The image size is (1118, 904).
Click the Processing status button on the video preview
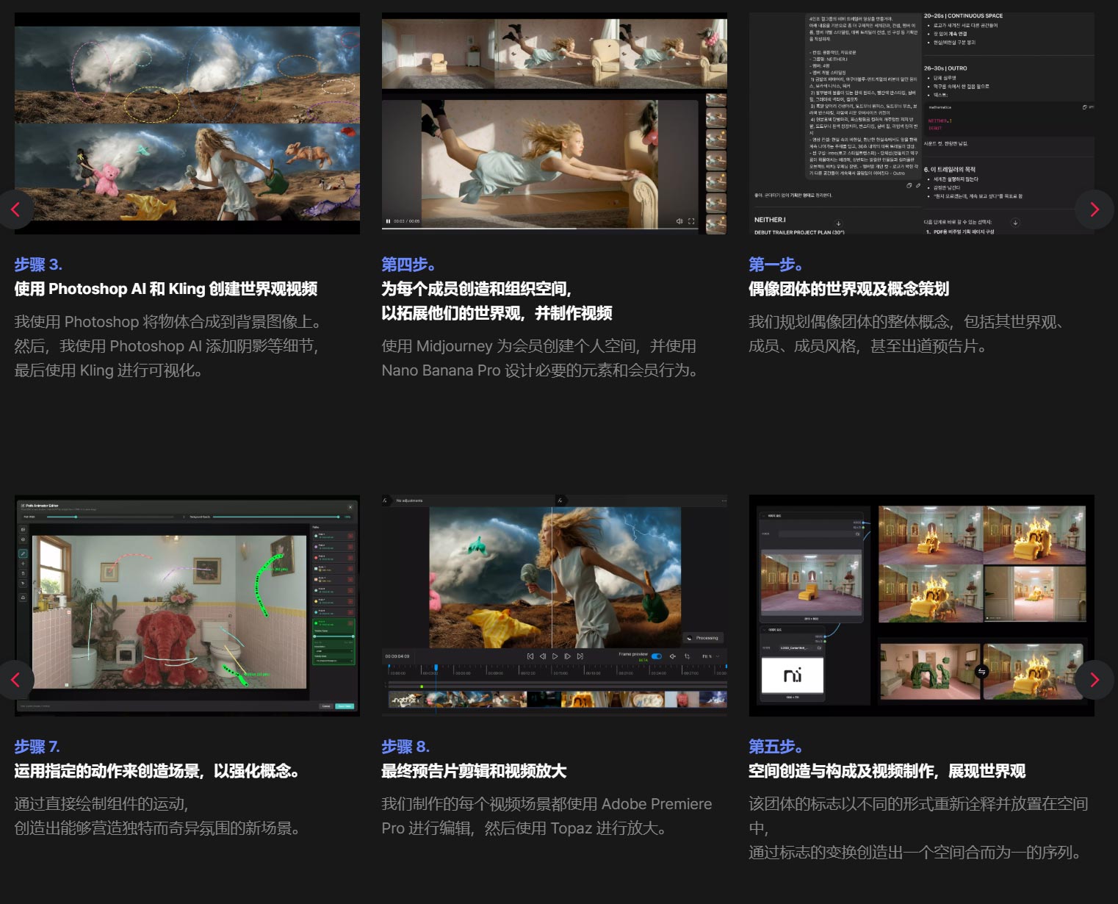click(703, 638)
